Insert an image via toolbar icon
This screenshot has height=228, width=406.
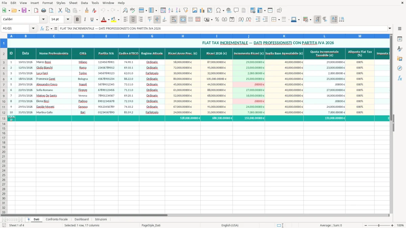pos(195,10)
